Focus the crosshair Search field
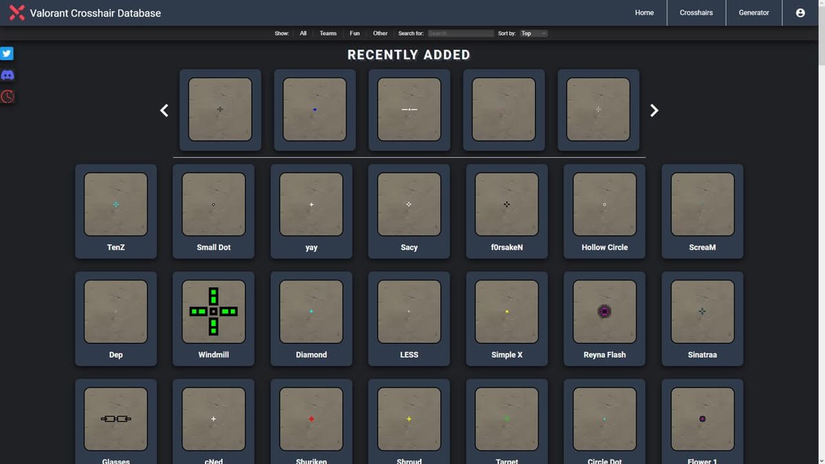This screenshot has height=464, width=825. pyautogui.click(x=461, y=33)
